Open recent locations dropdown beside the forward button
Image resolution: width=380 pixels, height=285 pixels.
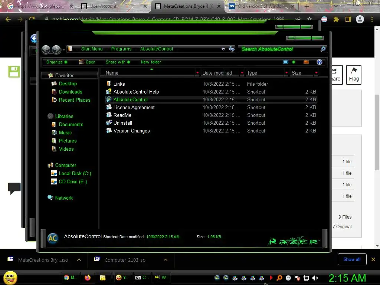63,49
